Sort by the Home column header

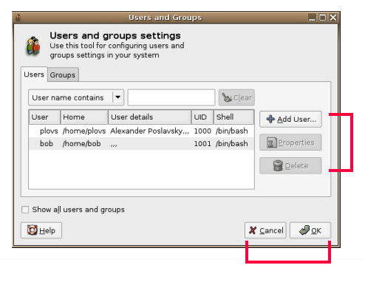pyautogui.click(x=84, y=117)
